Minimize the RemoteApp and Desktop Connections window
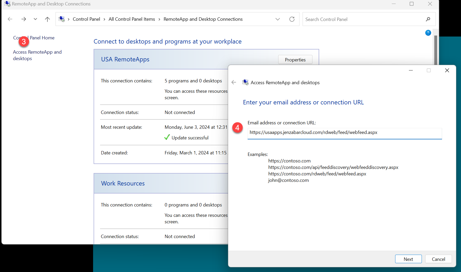Image resolution: width=461 pixels, height=272 pixels. click(394, 4)
